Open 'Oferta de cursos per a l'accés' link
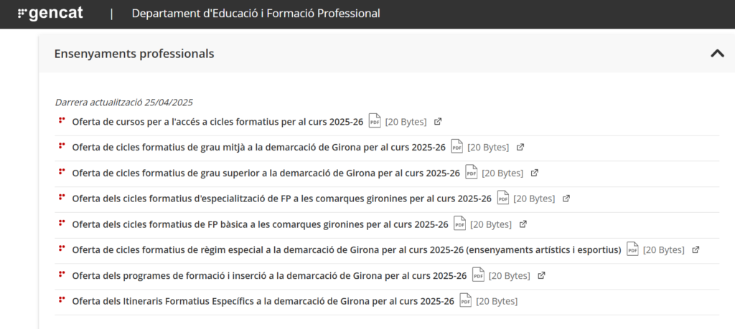Screen dimensions: 735x329 (217, 122)
